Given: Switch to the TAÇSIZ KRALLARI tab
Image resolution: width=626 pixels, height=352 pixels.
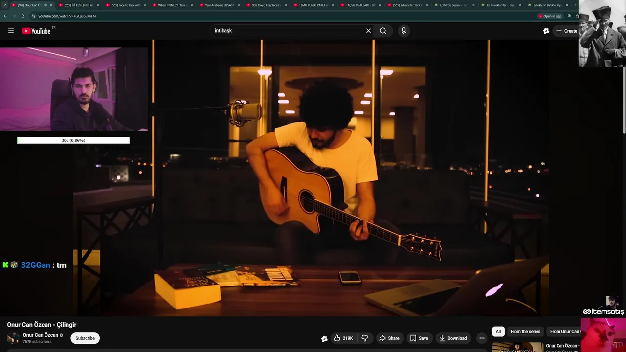Looking at the screenshot, I should click(x=360, y=5).
